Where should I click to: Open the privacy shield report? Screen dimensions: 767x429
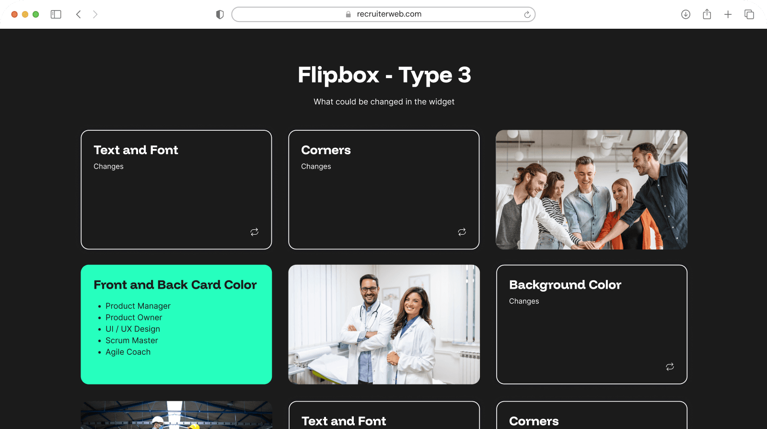[220, 14]
